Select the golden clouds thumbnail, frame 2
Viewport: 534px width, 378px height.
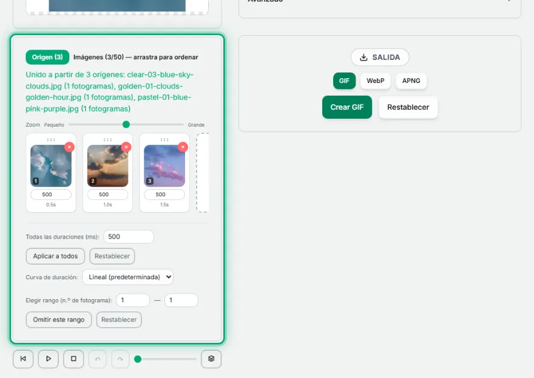coord(107,166)
